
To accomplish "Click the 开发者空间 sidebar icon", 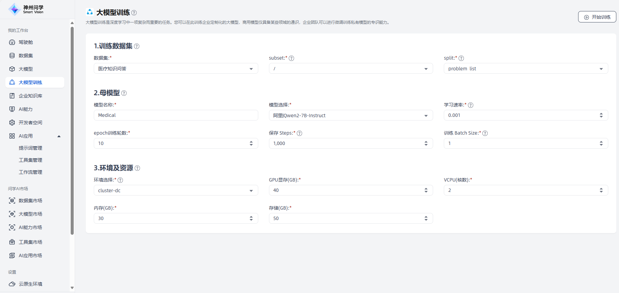I will click(x=12, y=123).
